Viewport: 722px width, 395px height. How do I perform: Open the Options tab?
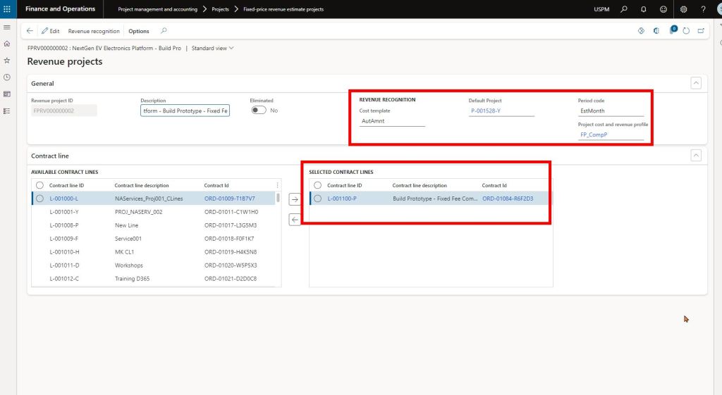coord(139,31)
